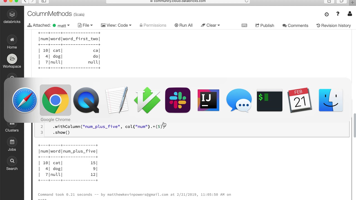Image resolution: width=356 pixels, height=200 pixels.
Task: Open the keyboard shortcuts icon
Action: tap(244, 25)
